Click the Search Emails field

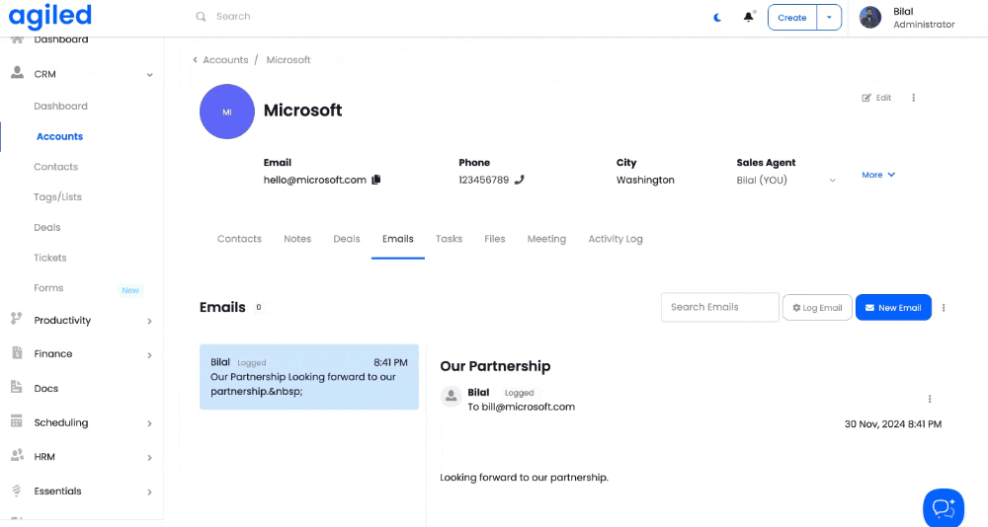(x=719, y=307)
